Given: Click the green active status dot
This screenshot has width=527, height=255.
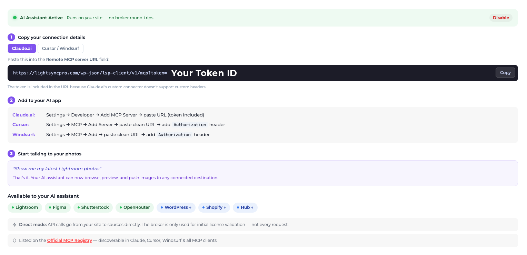Looking at the screenshot, I should [15, 18].
